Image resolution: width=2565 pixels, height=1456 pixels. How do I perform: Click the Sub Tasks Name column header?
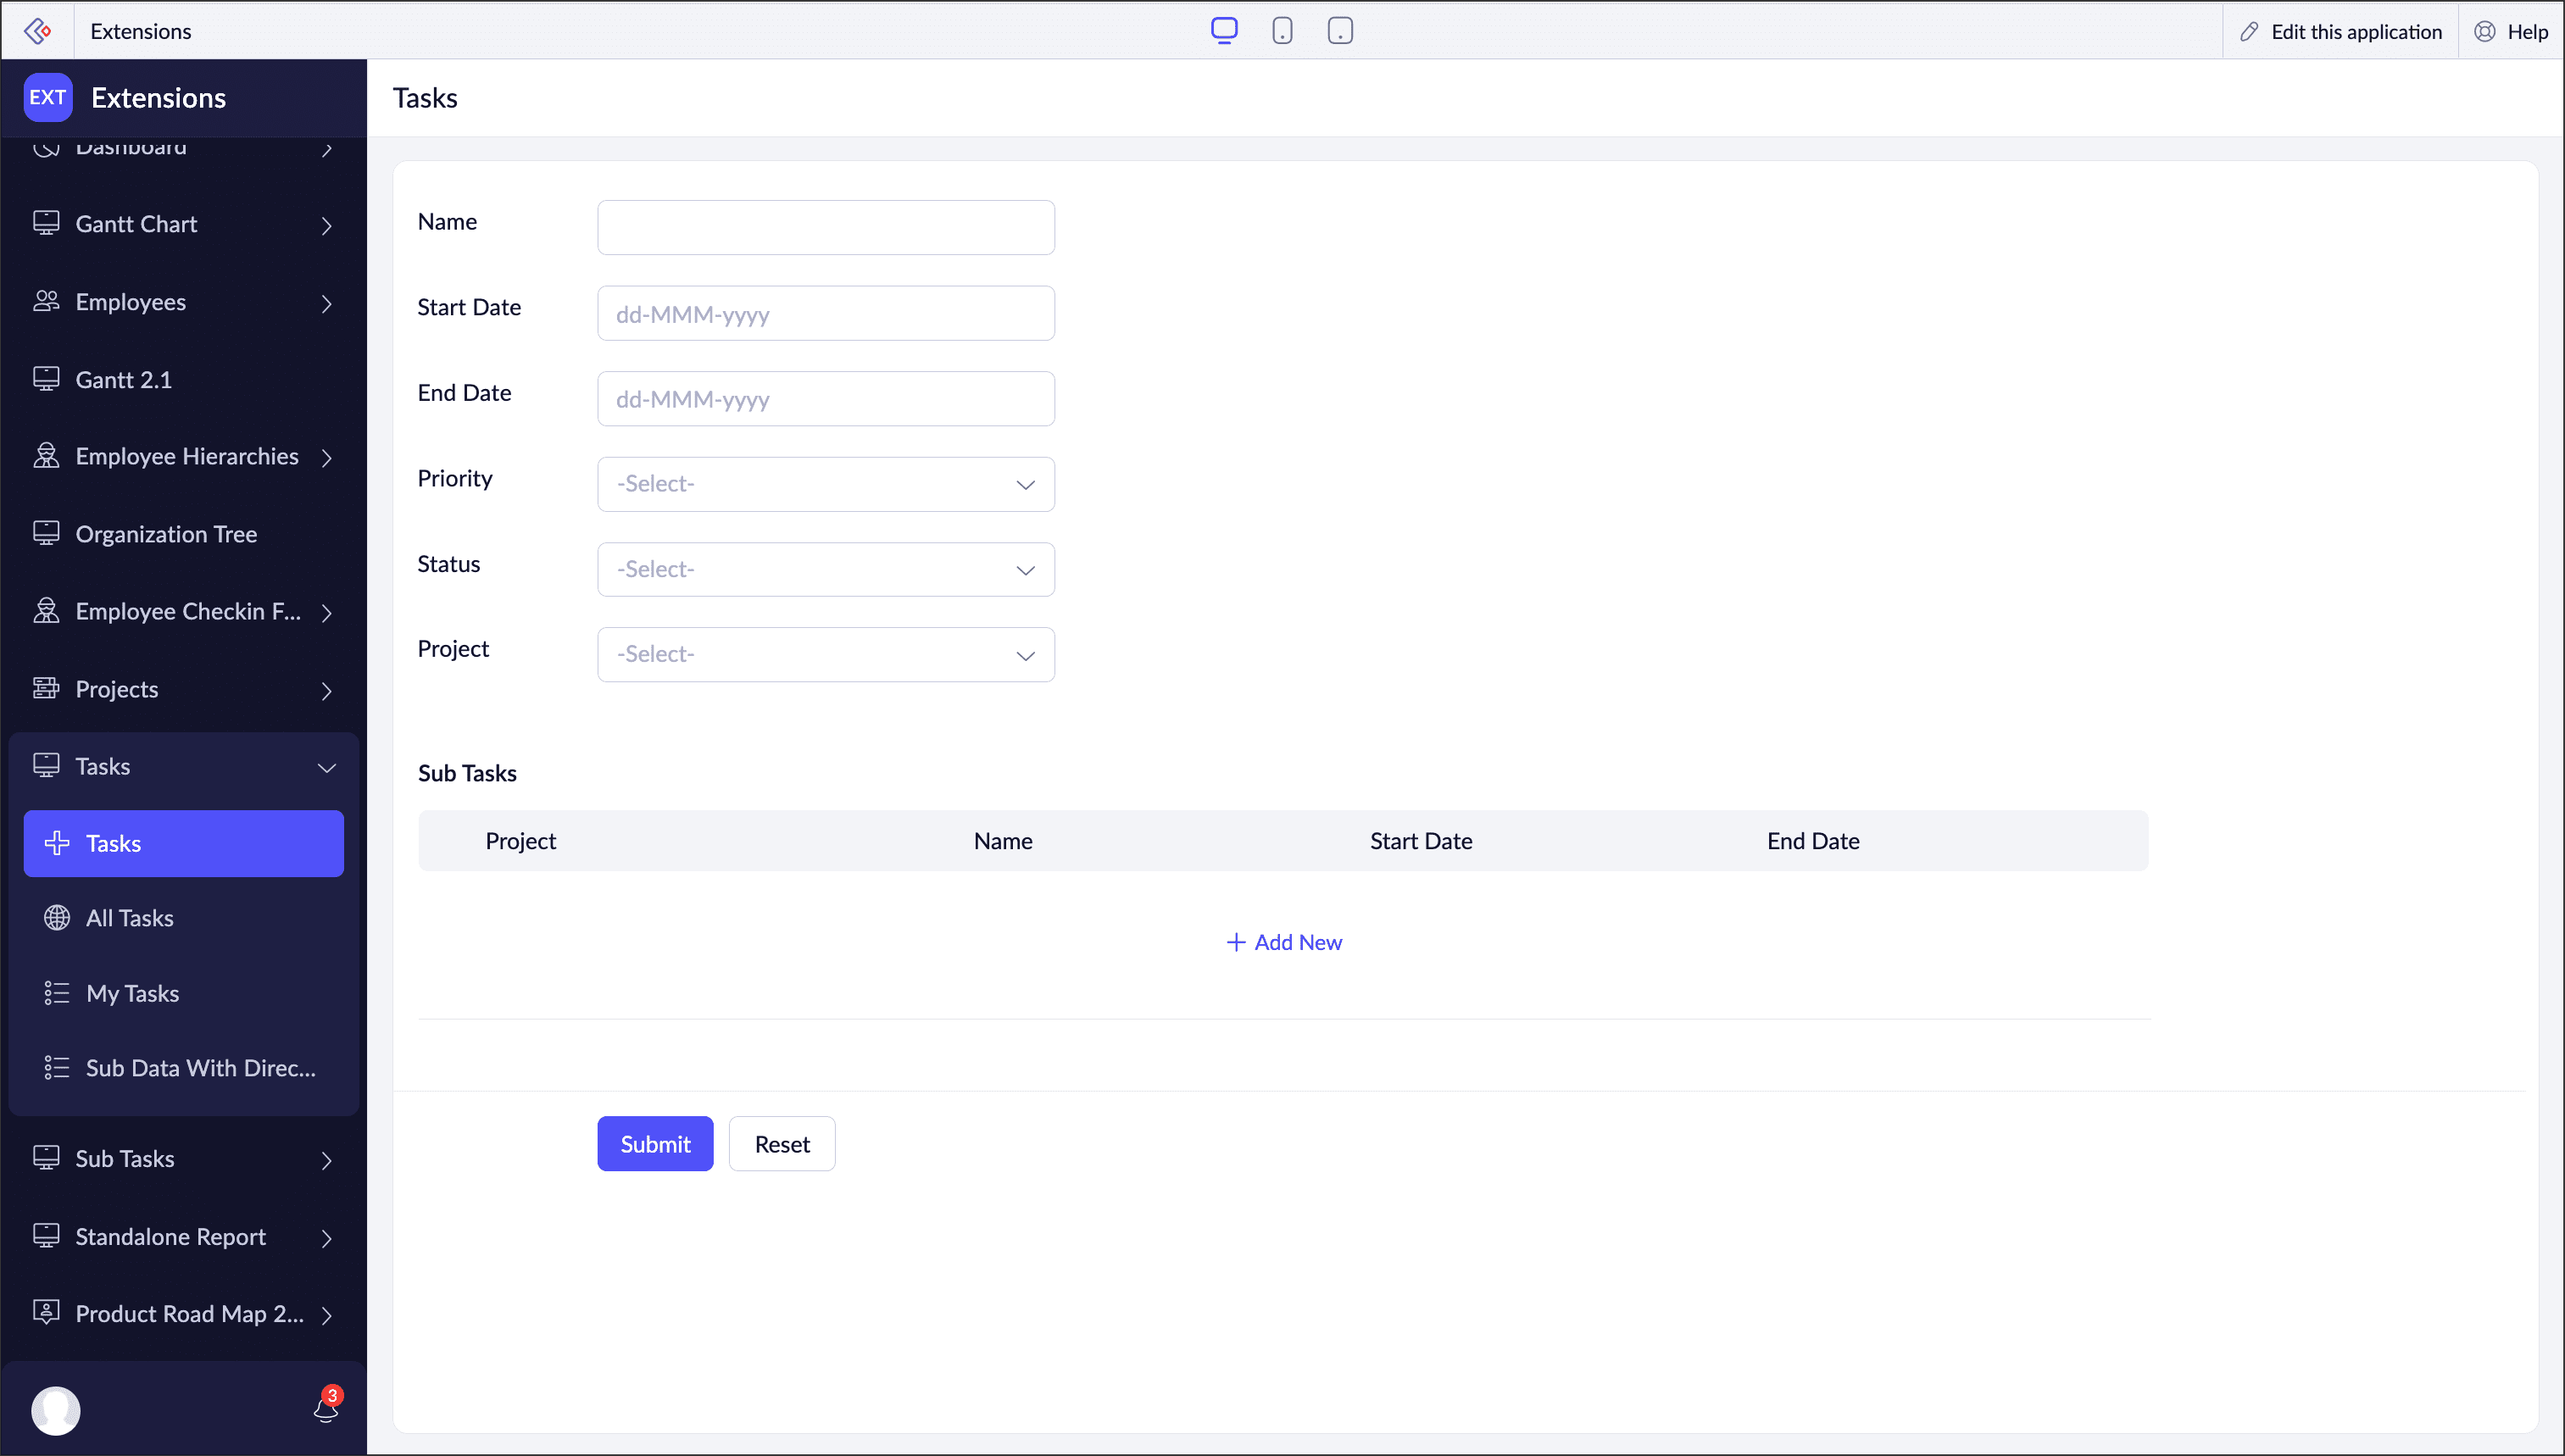click(1003, 841)
